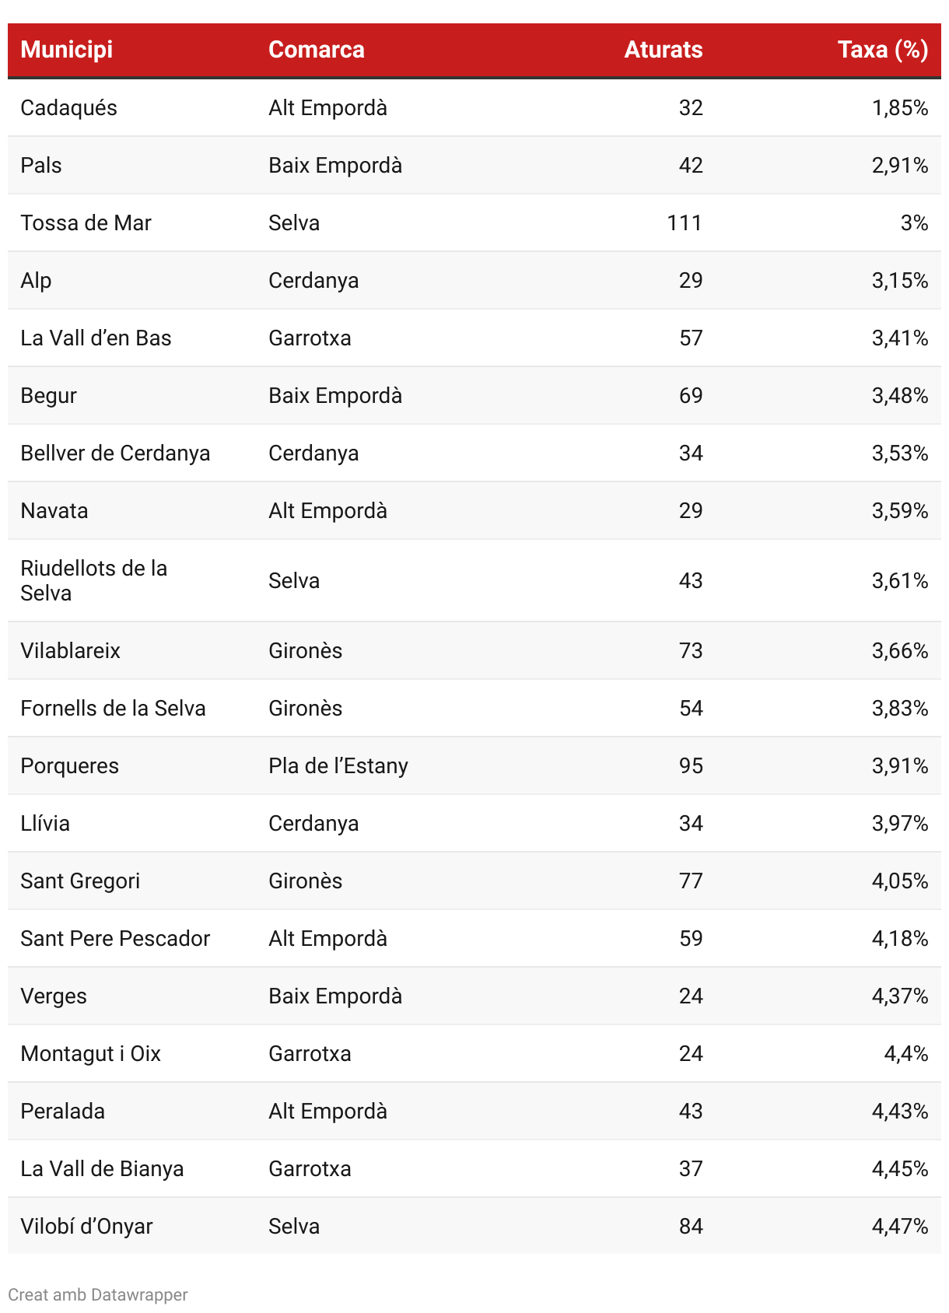The image size is (949, 1313).
Task: Sort by the Aturats column header
Action: tap(663, 50)
